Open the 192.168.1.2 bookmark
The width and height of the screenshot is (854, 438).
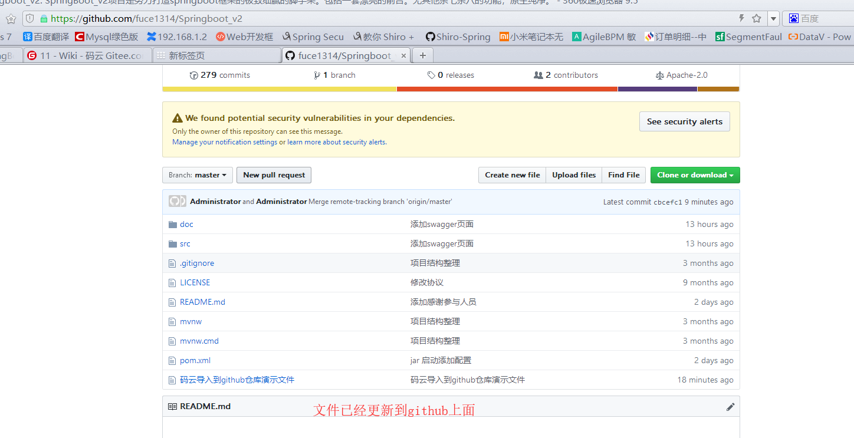(177, 37)
